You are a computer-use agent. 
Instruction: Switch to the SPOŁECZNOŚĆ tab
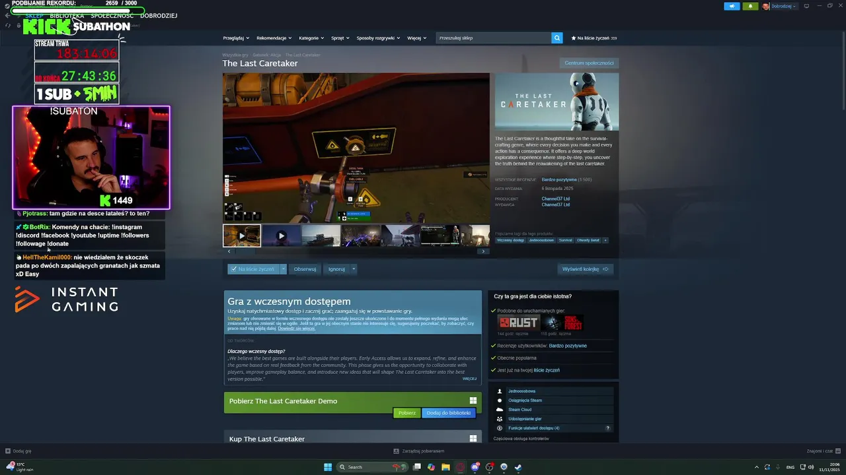(112, 16)
